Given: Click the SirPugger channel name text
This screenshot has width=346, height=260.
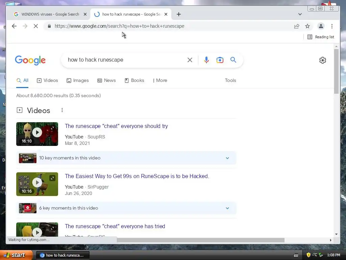Looking at the screenshot, I should (98, 187).
